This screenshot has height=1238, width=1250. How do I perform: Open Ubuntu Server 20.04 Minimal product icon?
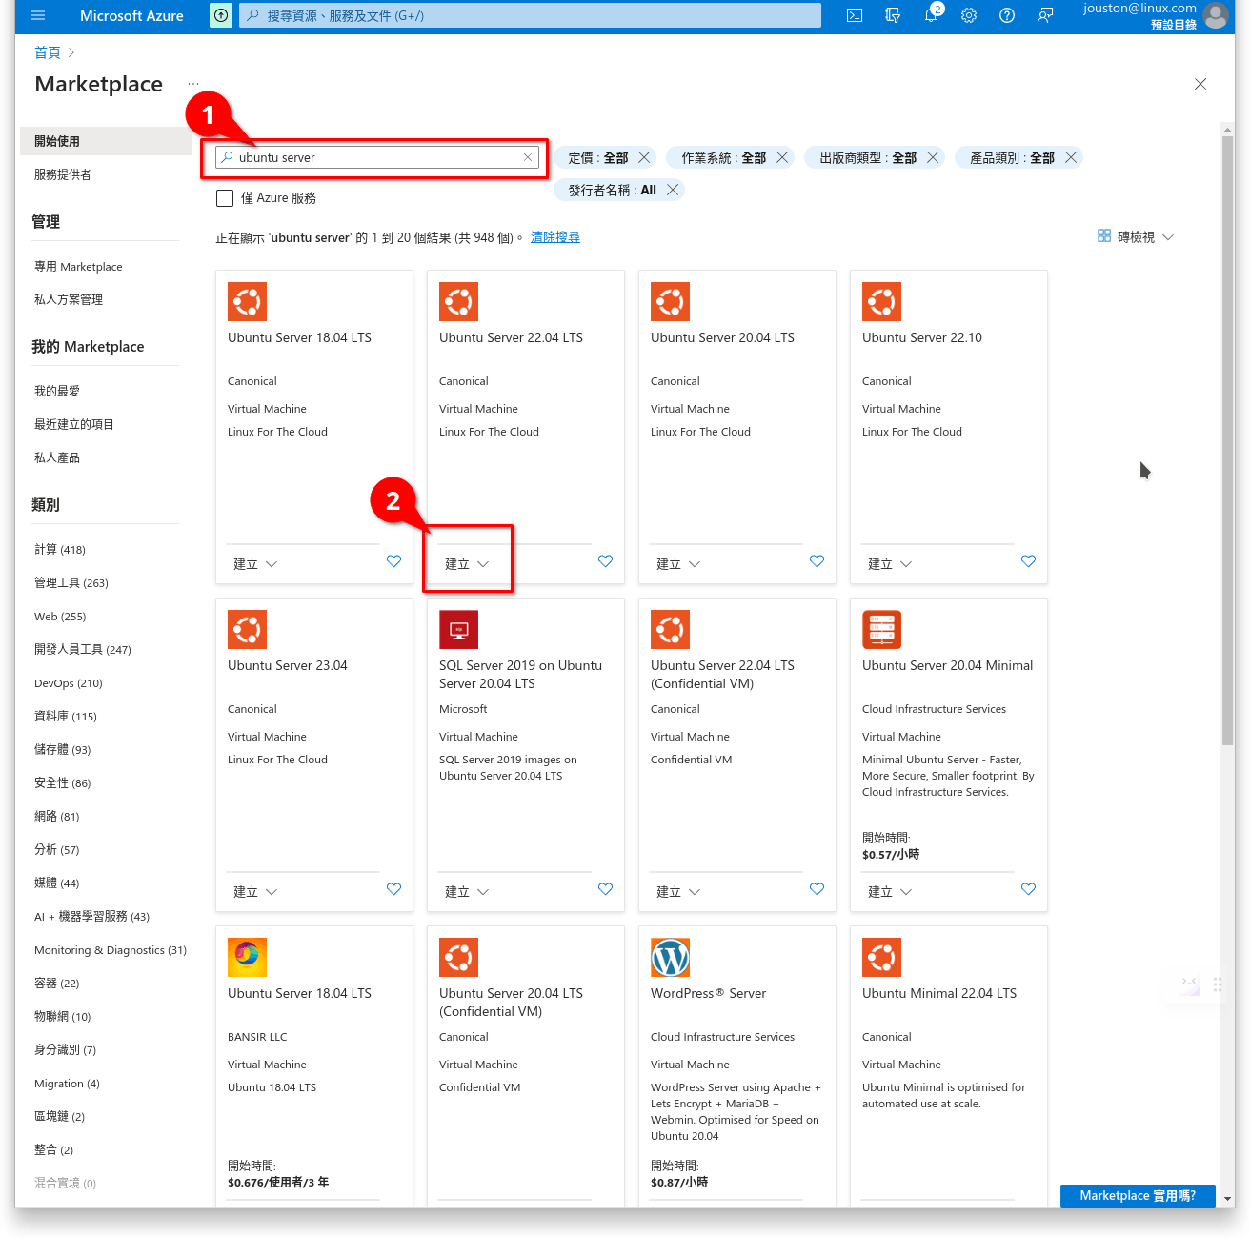881,630
